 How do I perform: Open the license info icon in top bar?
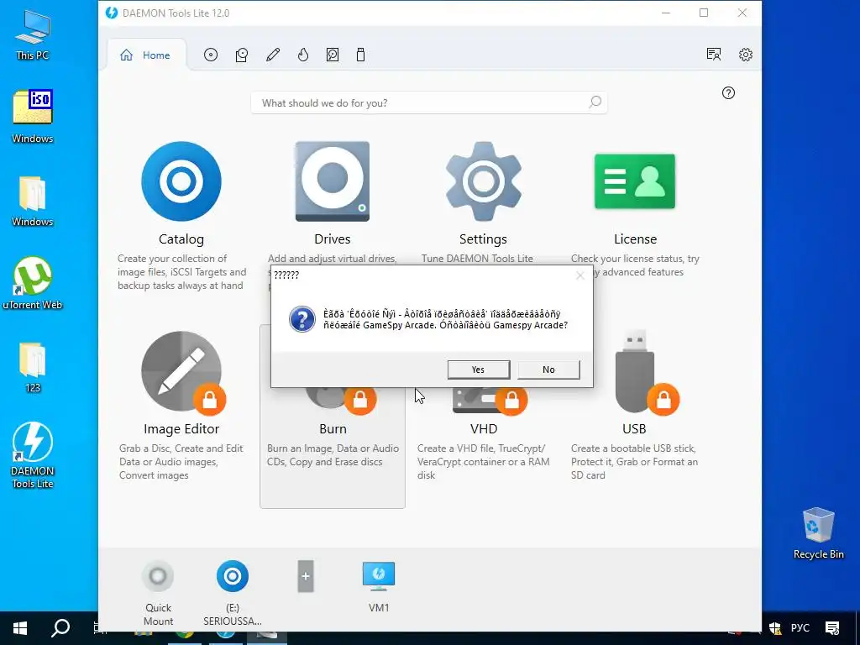tap(714, 55)
